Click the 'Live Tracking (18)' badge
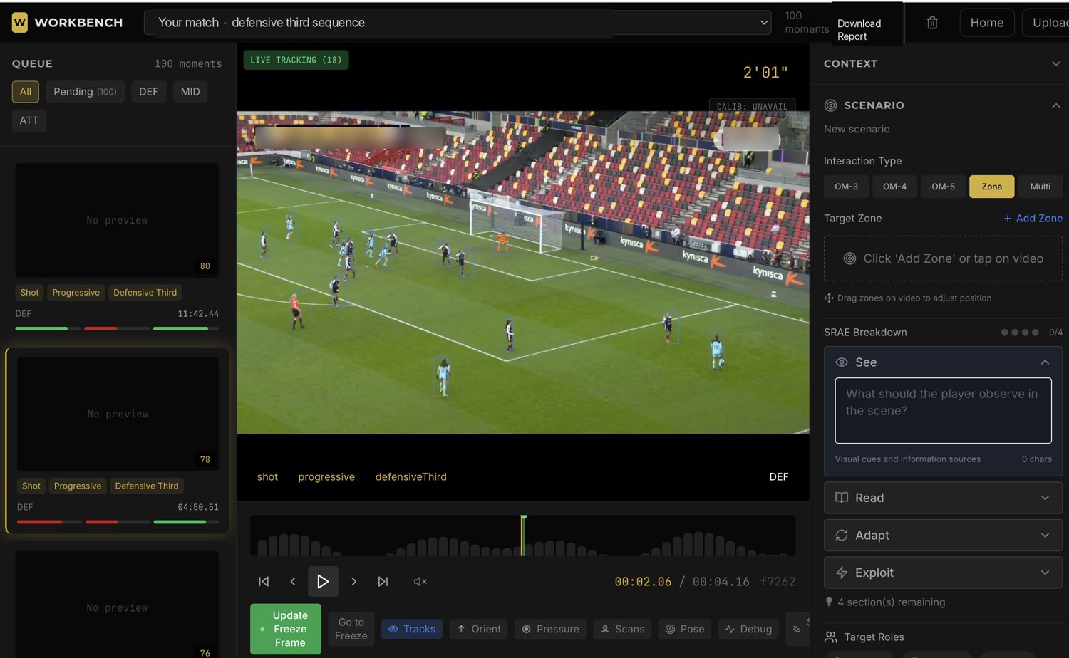This screenshot has height=658, width=1069. [x=296, y=60]
